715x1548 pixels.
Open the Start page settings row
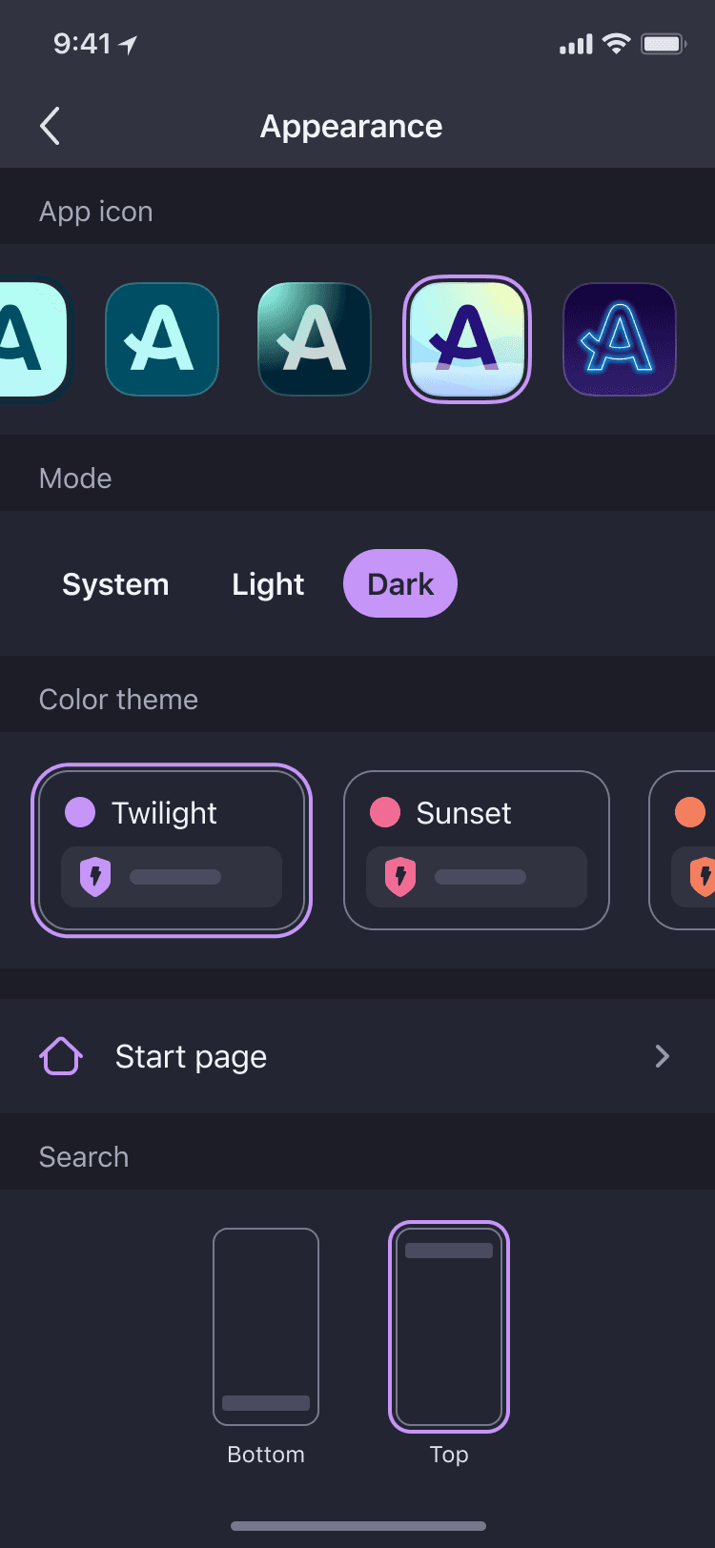(357, 1056)
